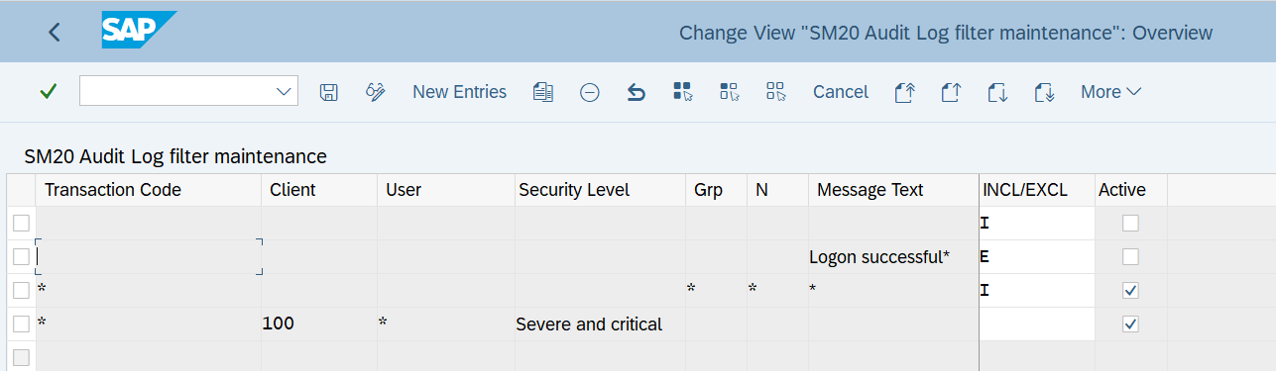This screenshot has width=1276, height=371.
Task: Enable Active checkbox for Logon successful row
Action: 1131,257
